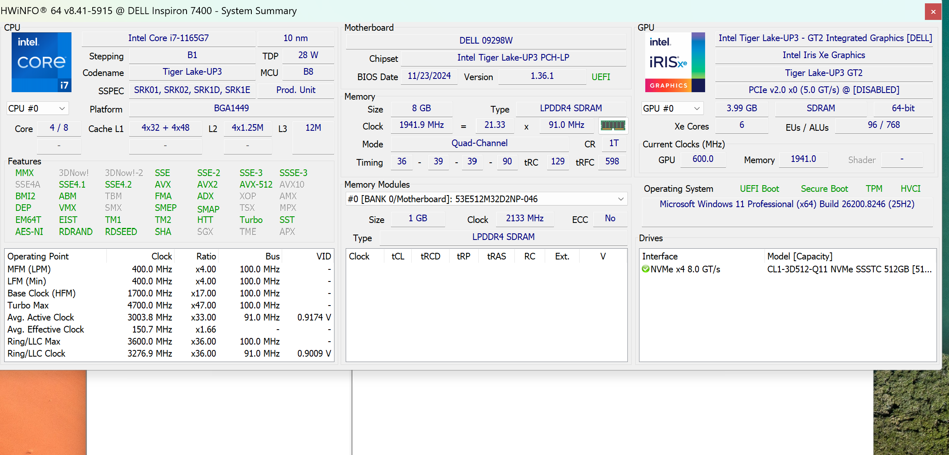The height and width of the screenshot is (455, 949).
Task: Click the module clock value 2133 MHz
Action: 525,218
